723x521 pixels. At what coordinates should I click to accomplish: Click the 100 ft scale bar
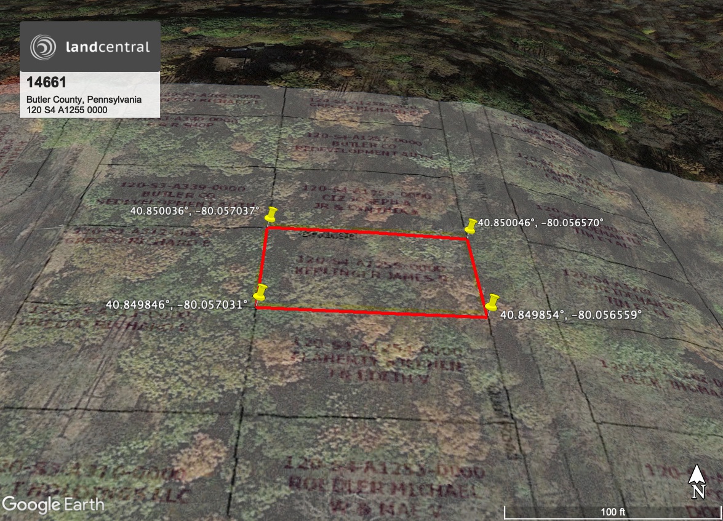tap(612, 511)
